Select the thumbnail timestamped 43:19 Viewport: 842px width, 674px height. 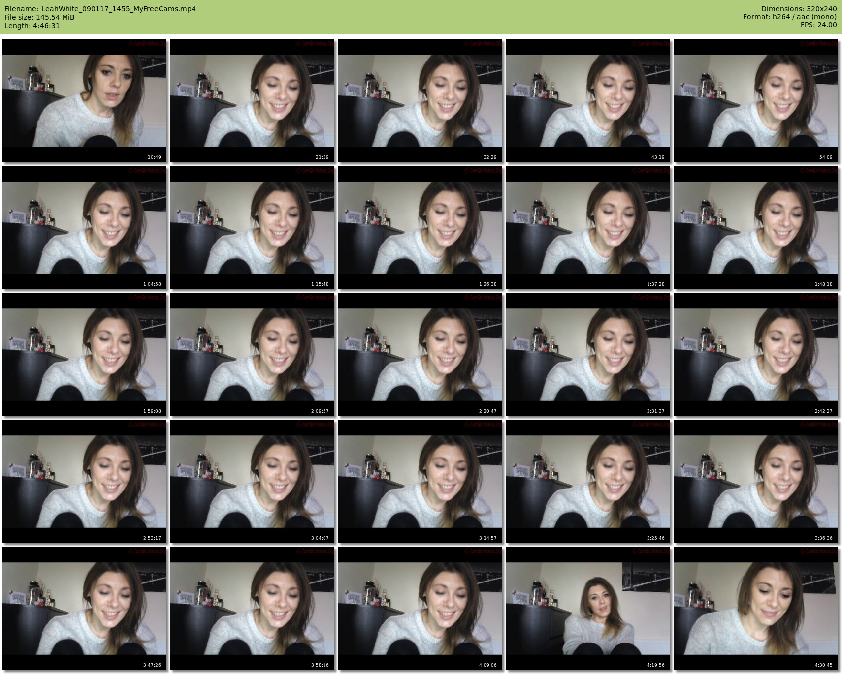pos(588,101)
